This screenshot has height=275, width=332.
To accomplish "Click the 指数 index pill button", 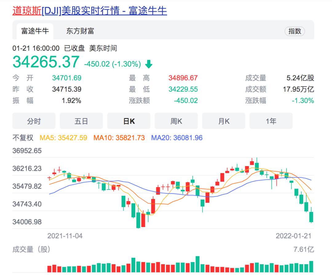I will click(x=294, y=31).
